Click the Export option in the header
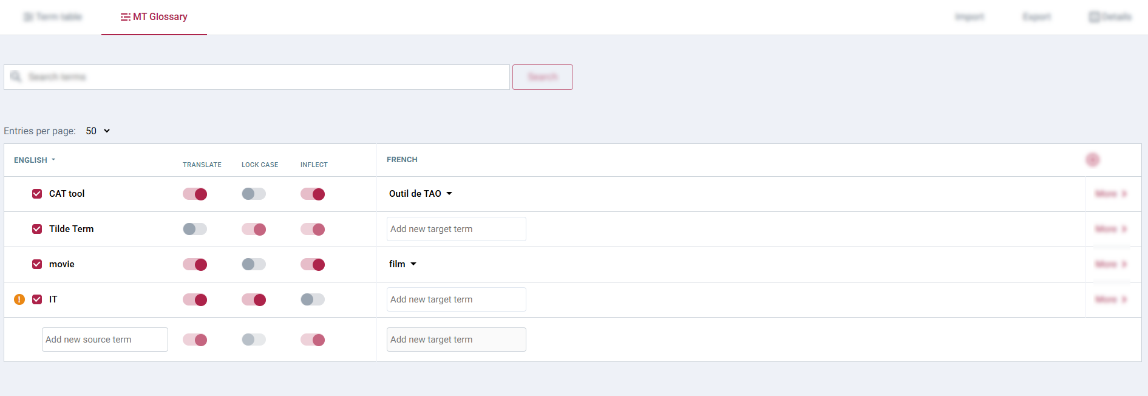Viewport: 1148px width, 396px height. tap(1036, 16)
